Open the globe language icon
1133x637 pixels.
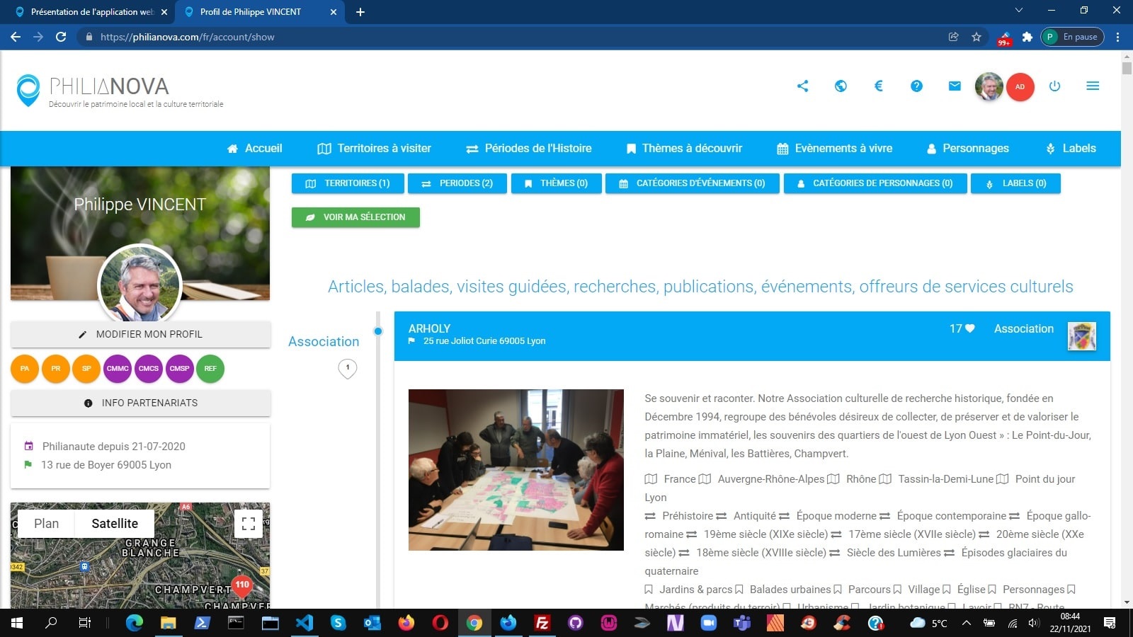tap(841, 86)
